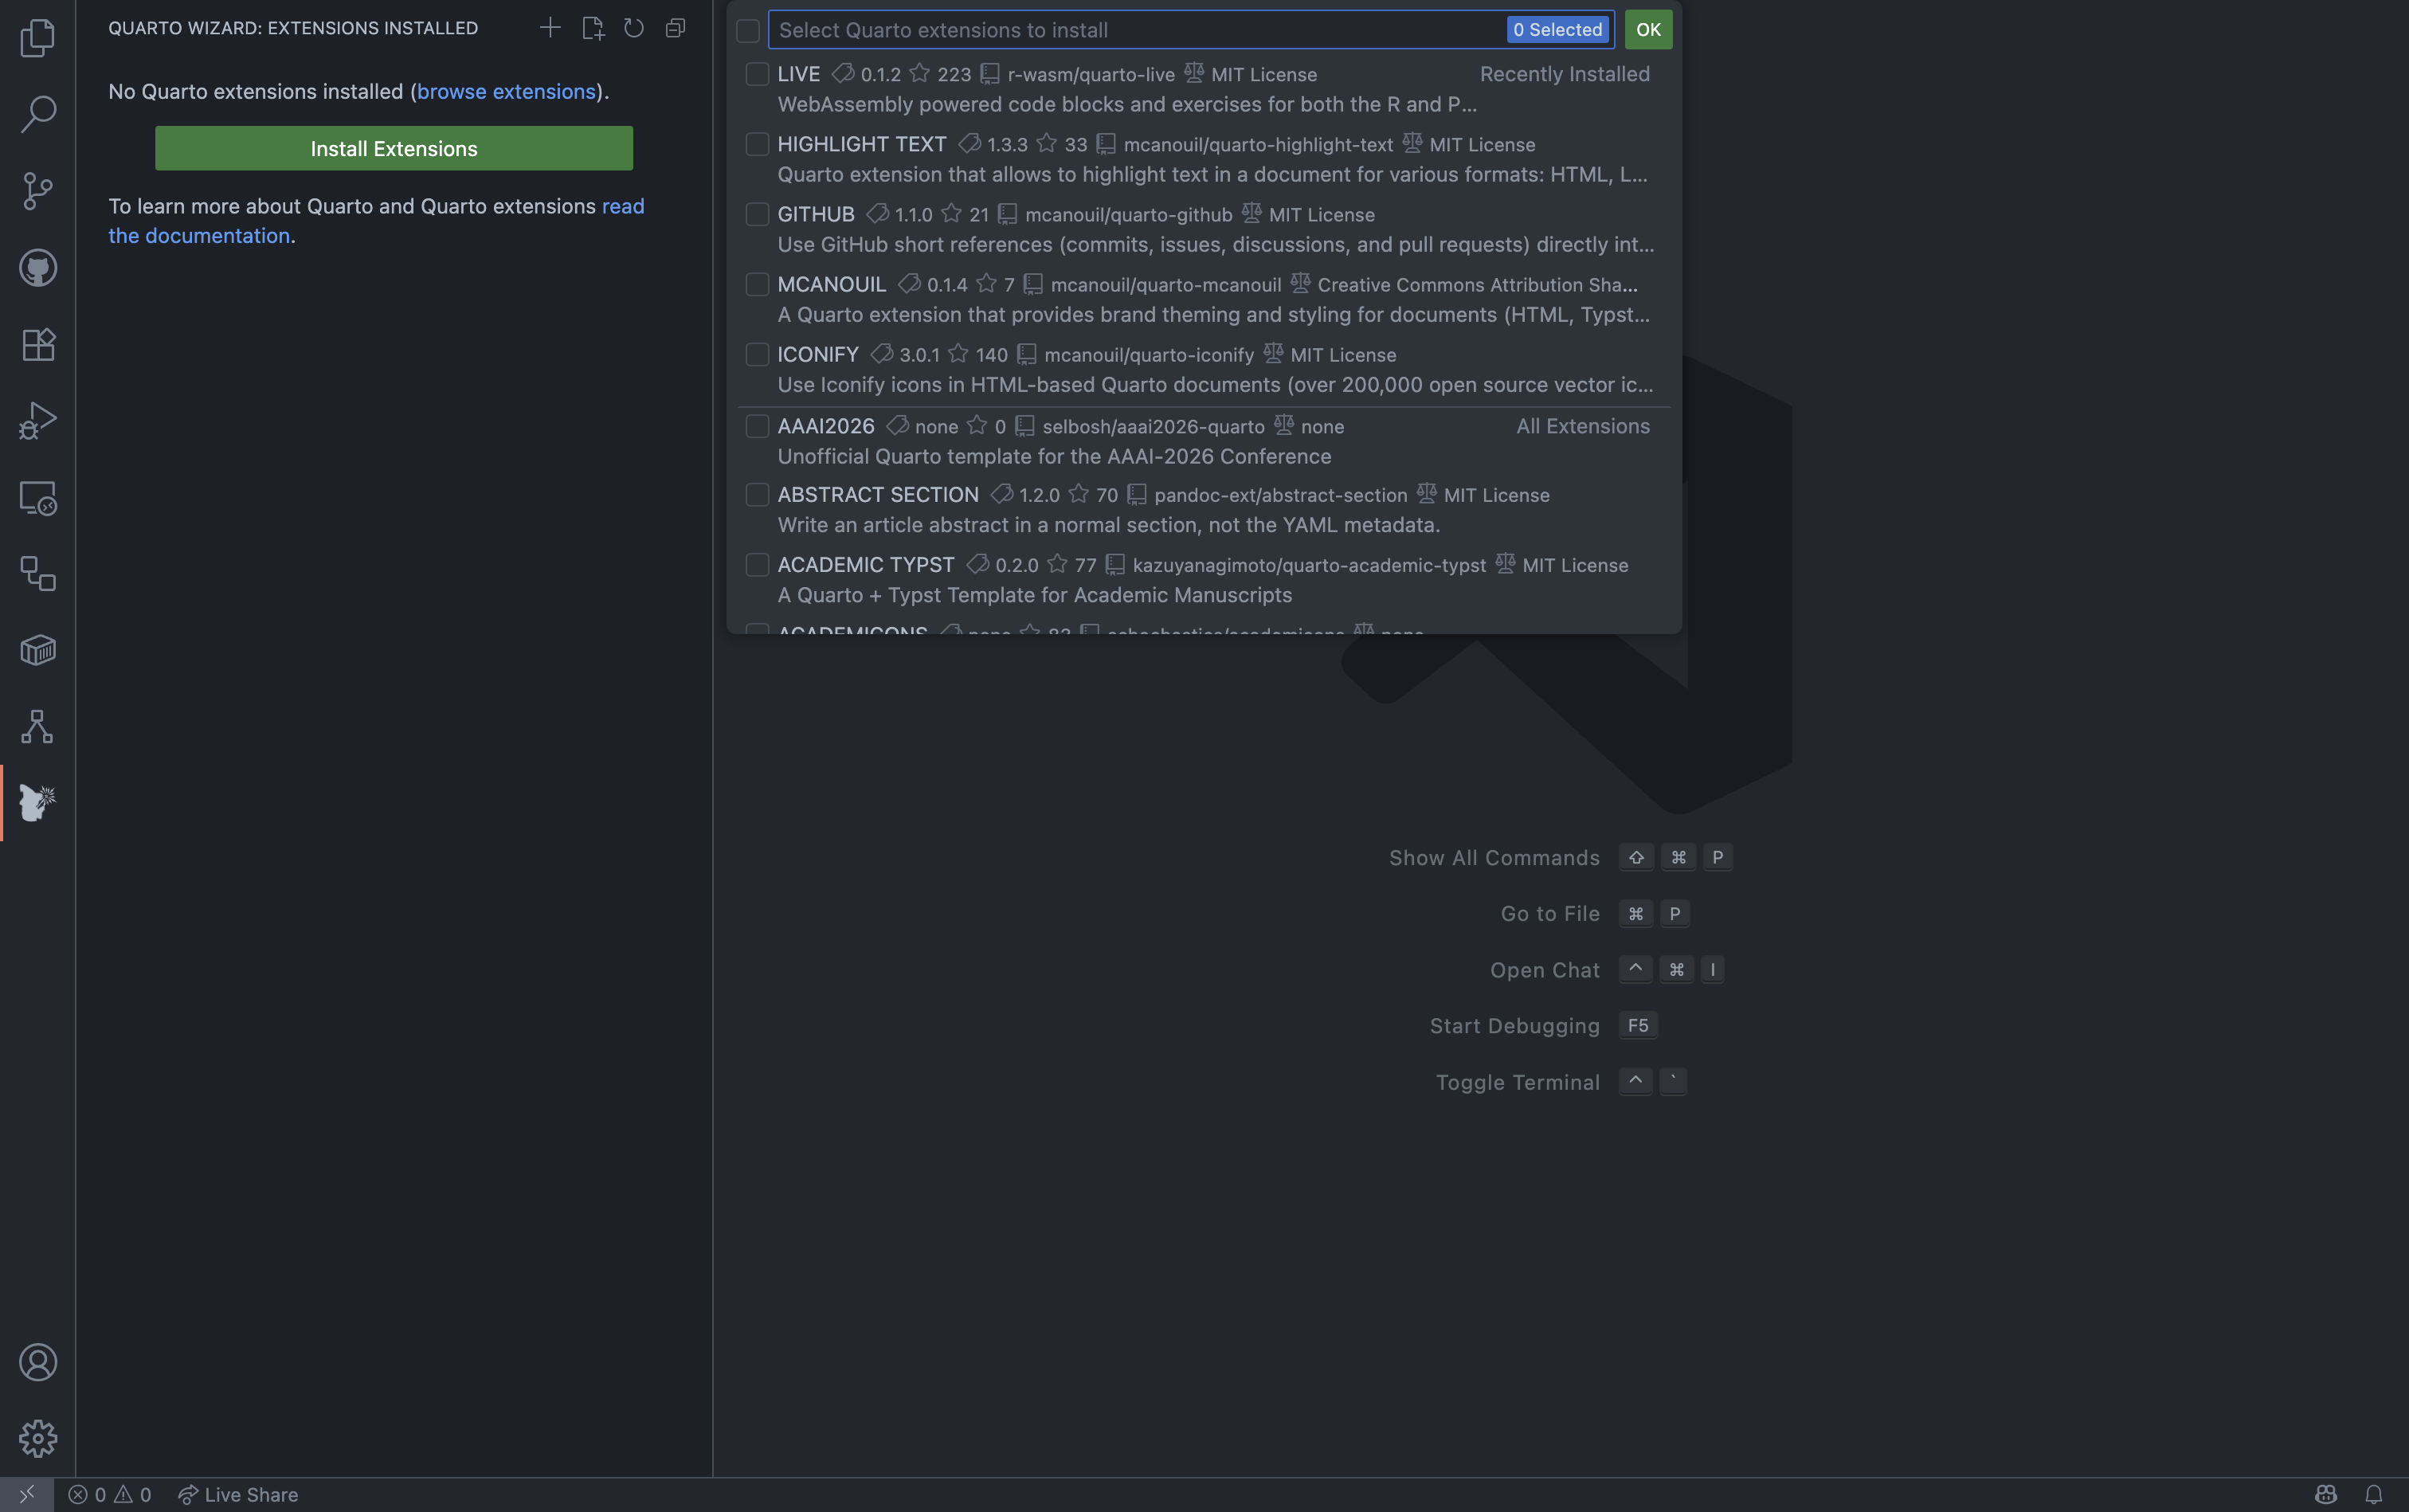2409x1512 pixels.
Task: Confirm selection with the OK button
Action: click(1647, 29)
